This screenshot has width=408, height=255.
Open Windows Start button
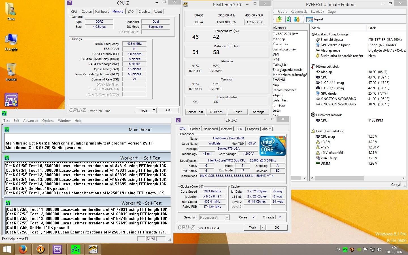tap(7, 249)
